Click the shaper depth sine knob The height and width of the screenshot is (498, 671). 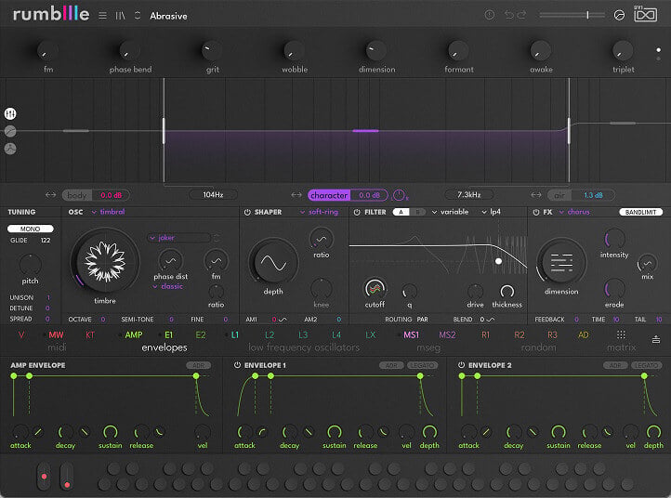click(x=273, y=263)
